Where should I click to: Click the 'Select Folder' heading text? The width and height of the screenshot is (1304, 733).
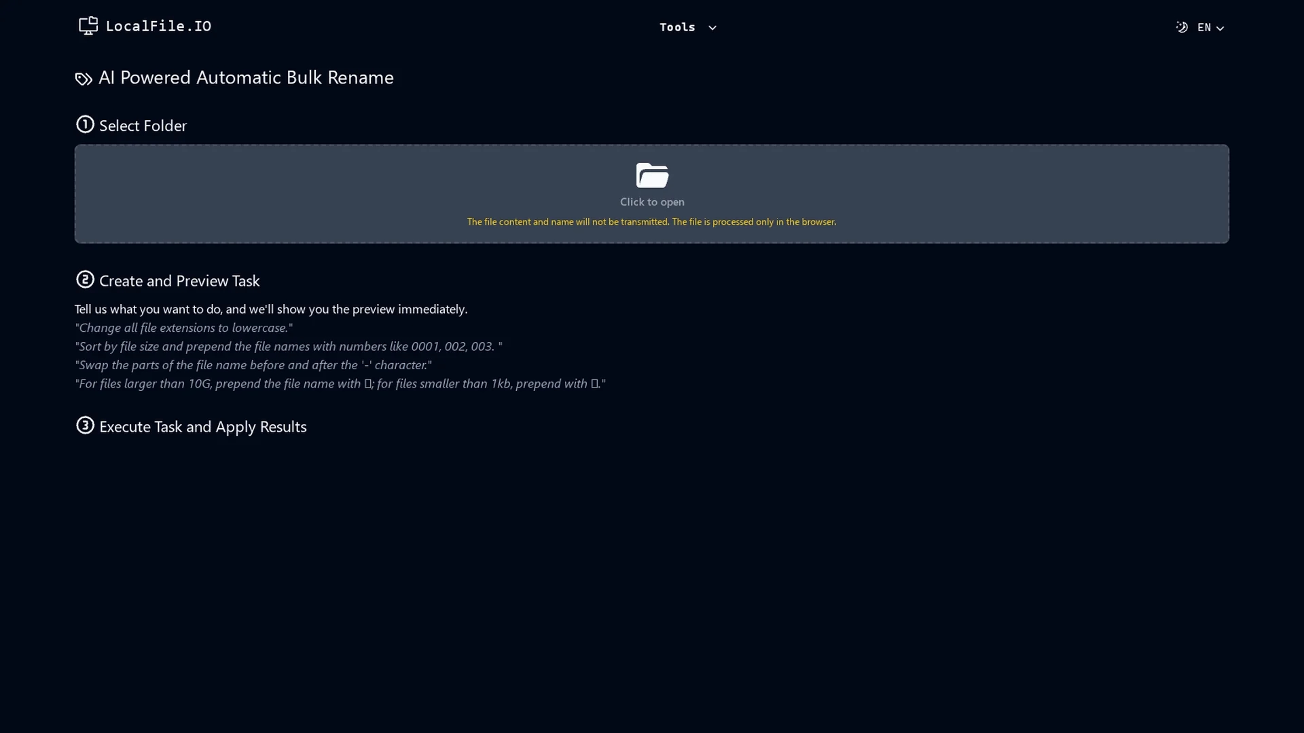point(143,126)
